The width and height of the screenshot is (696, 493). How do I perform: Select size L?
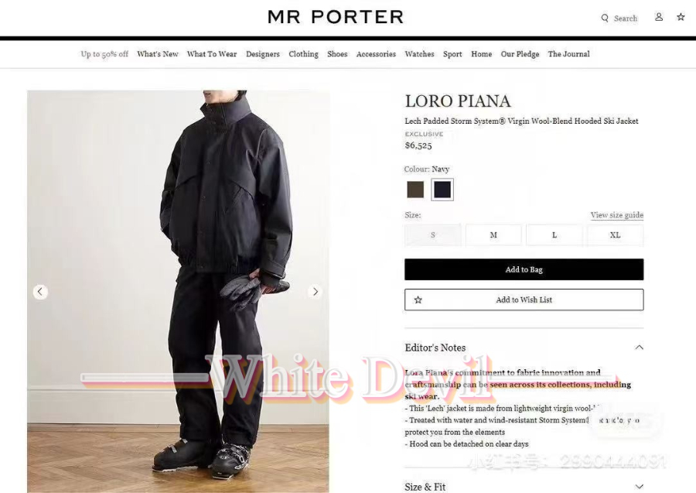coord(554,235)
